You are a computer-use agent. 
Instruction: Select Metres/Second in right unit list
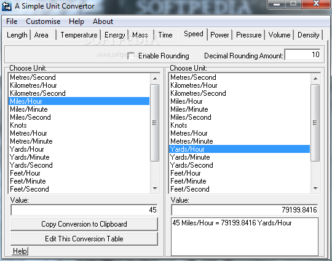click(x=240, y=77)
